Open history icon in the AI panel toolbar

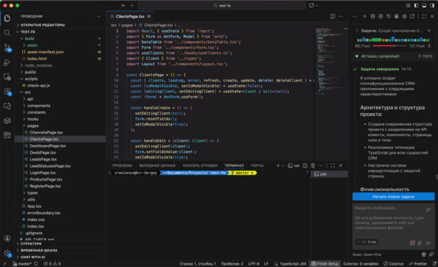388,16
